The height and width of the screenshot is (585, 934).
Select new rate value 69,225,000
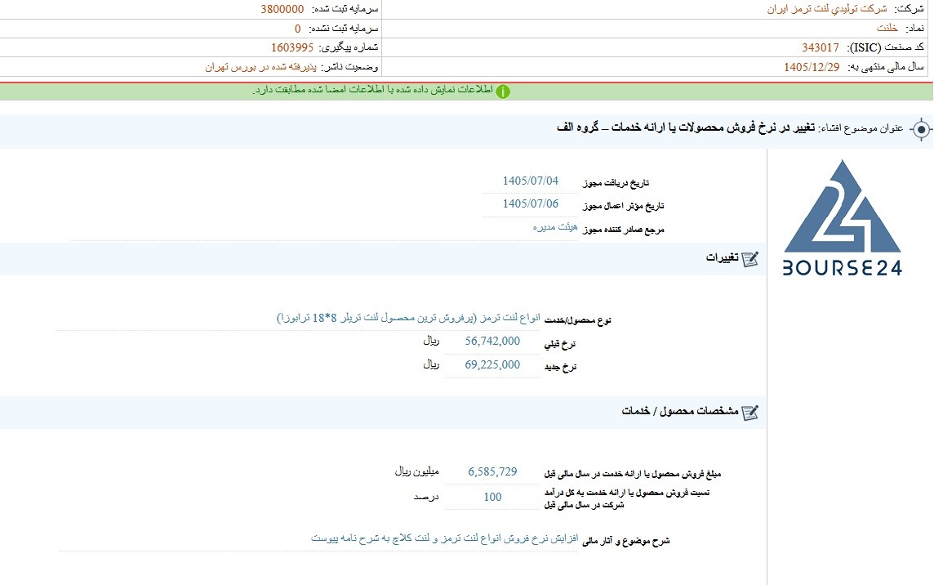492,365
